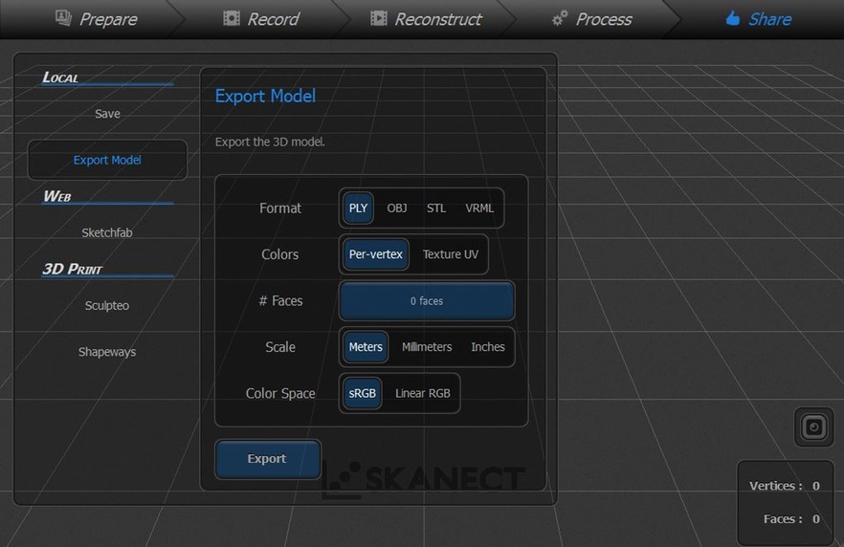Click the Faces count readout in stats
Viewport: 844px width, 547px height.
791,519
